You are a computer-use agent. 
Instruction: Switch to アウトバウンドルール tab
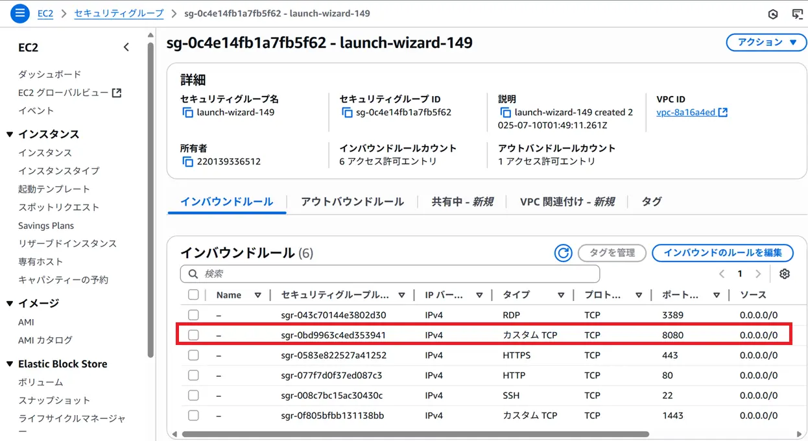tap(352, 202)
